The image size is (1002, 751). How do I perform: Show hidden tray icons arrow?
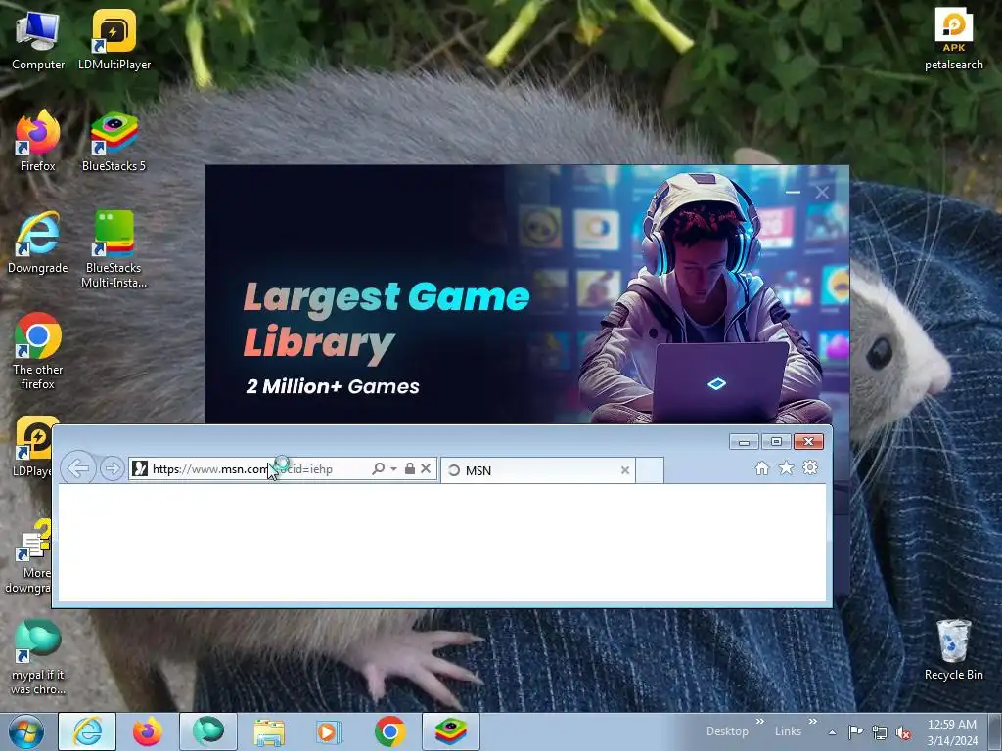click(832, 732)
